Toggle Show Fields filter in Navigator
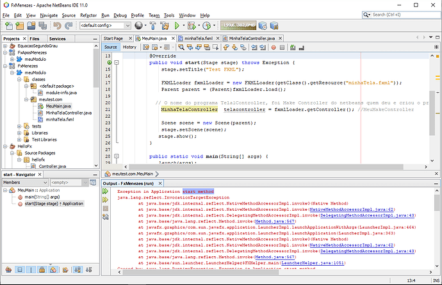Viewport: 442px width, 285px height. point(20,270)
